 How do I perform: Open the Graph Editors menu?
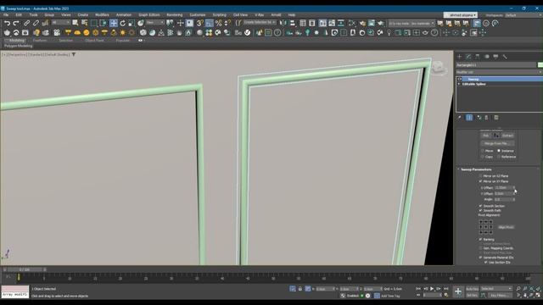click(x=149, y=15)
